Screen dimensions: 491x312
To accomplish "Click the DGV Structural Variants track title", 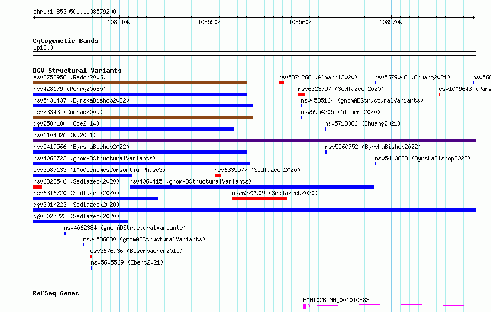I will [x=77, y=71].
